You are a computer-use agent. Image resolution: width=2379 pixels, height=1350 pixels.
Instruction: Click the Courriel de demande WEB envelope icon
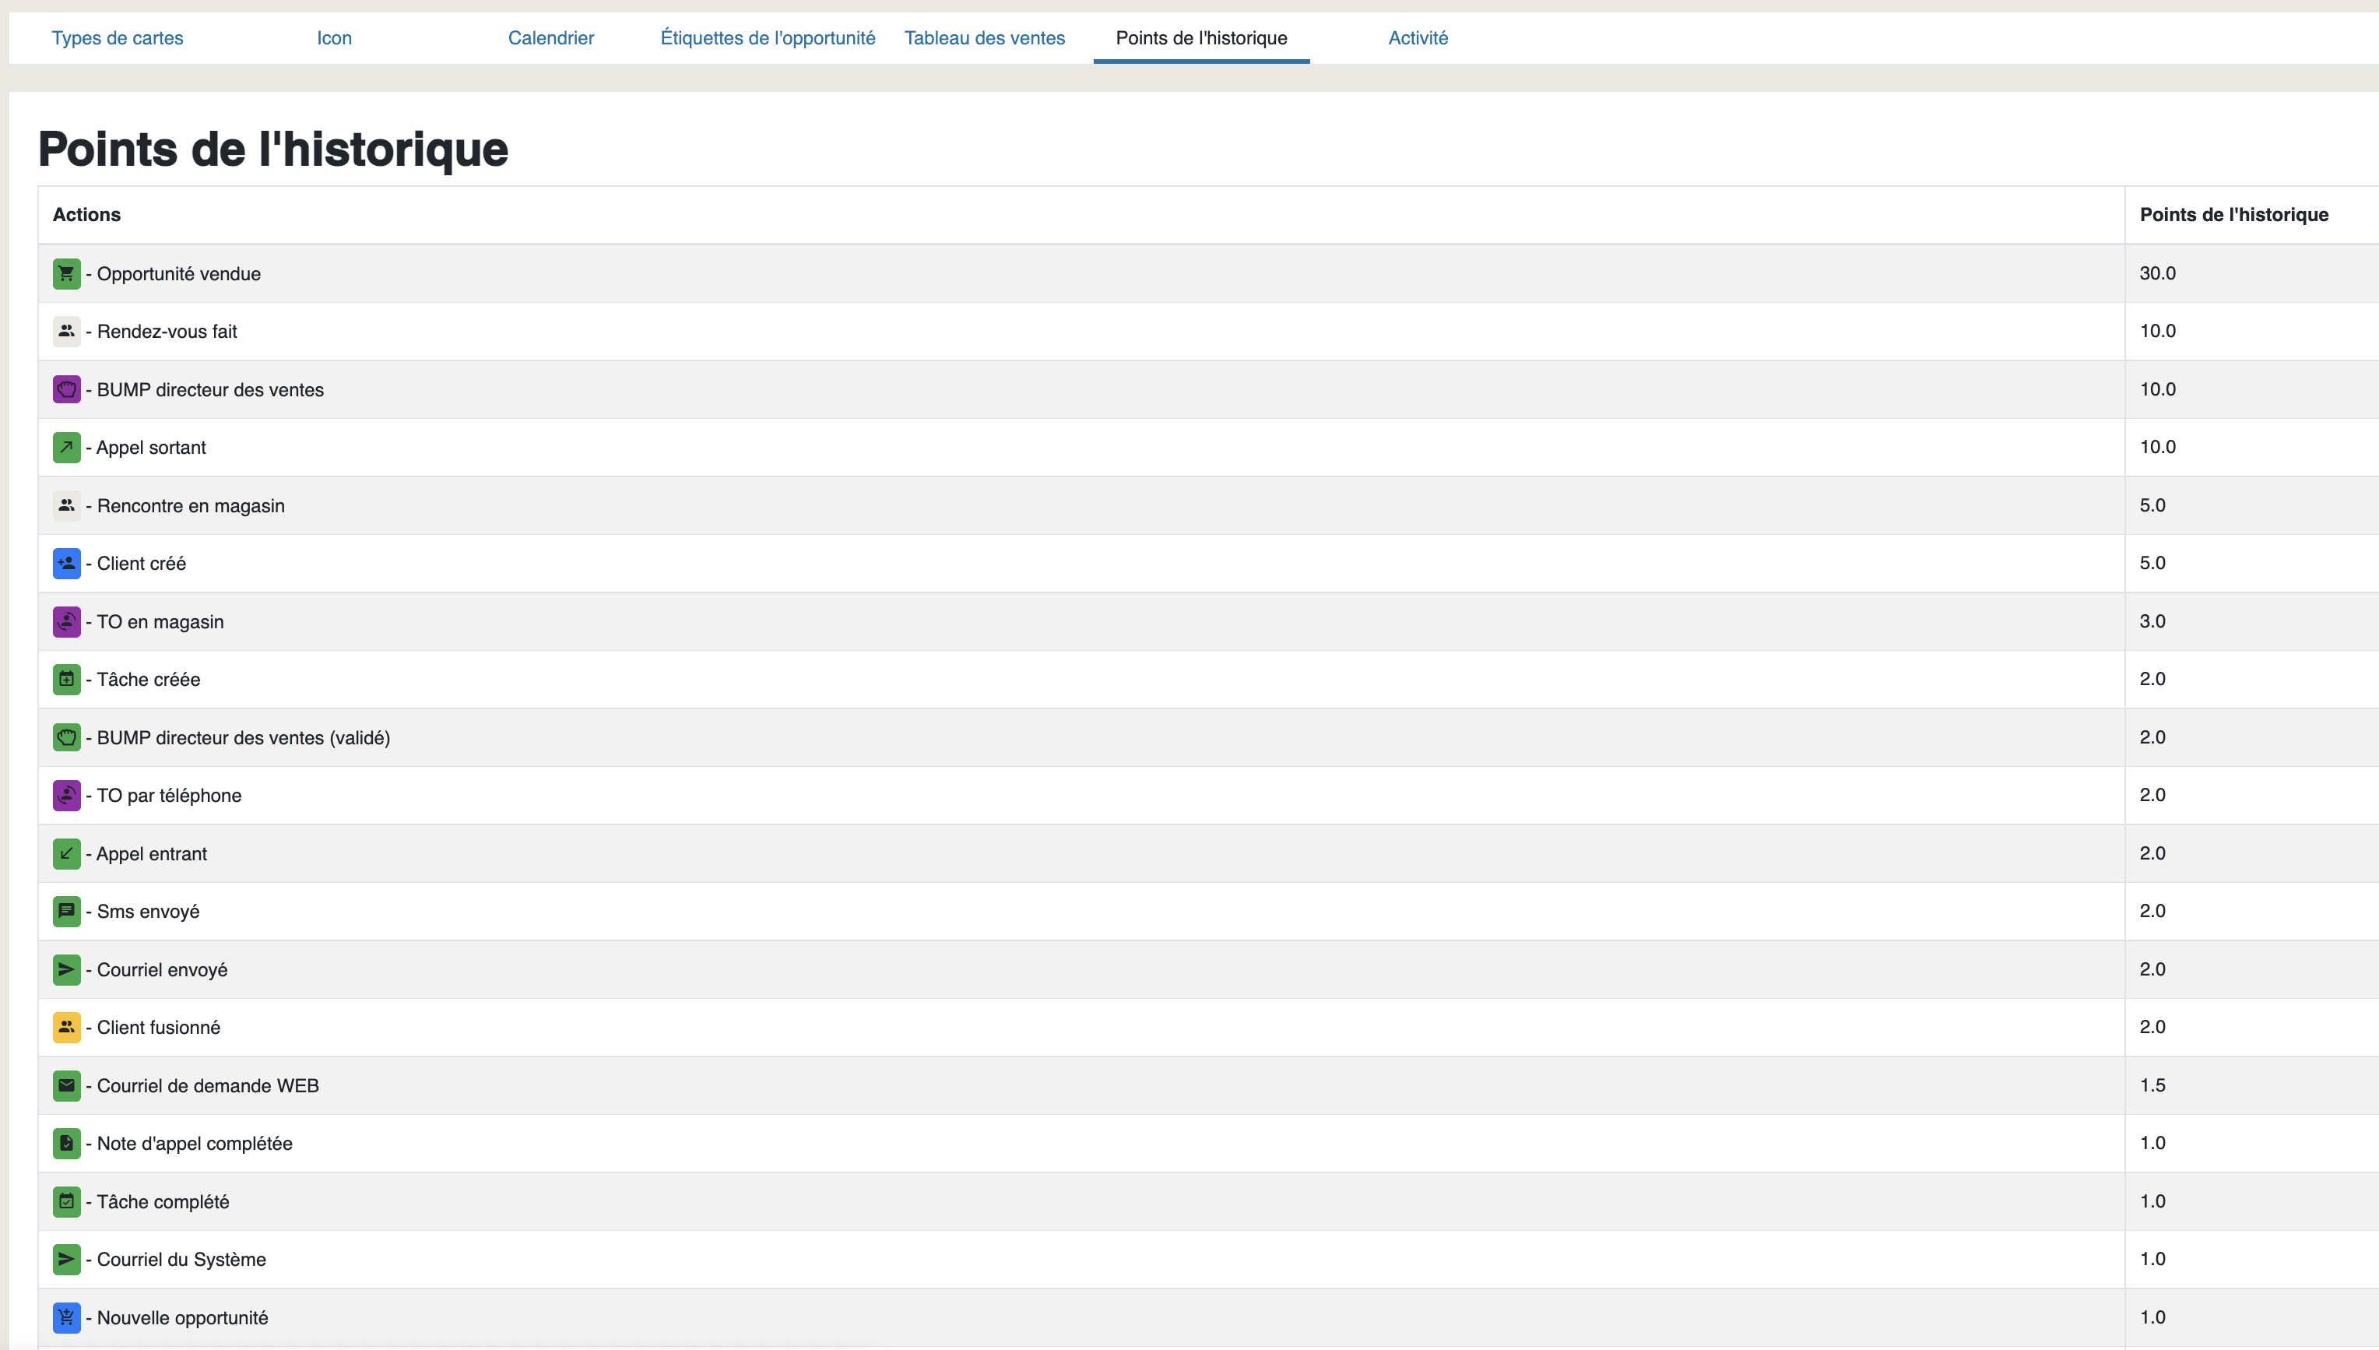tap(67, 1086)
